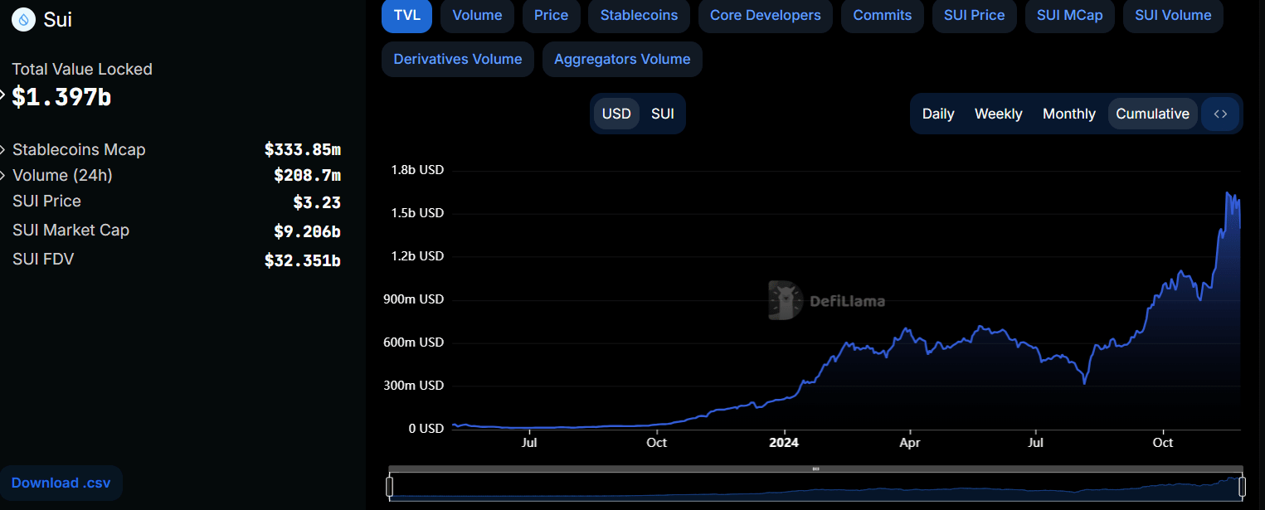
Task: Click the Sui chain name heading
Action: pyautogui.click(x=58, y=19)
